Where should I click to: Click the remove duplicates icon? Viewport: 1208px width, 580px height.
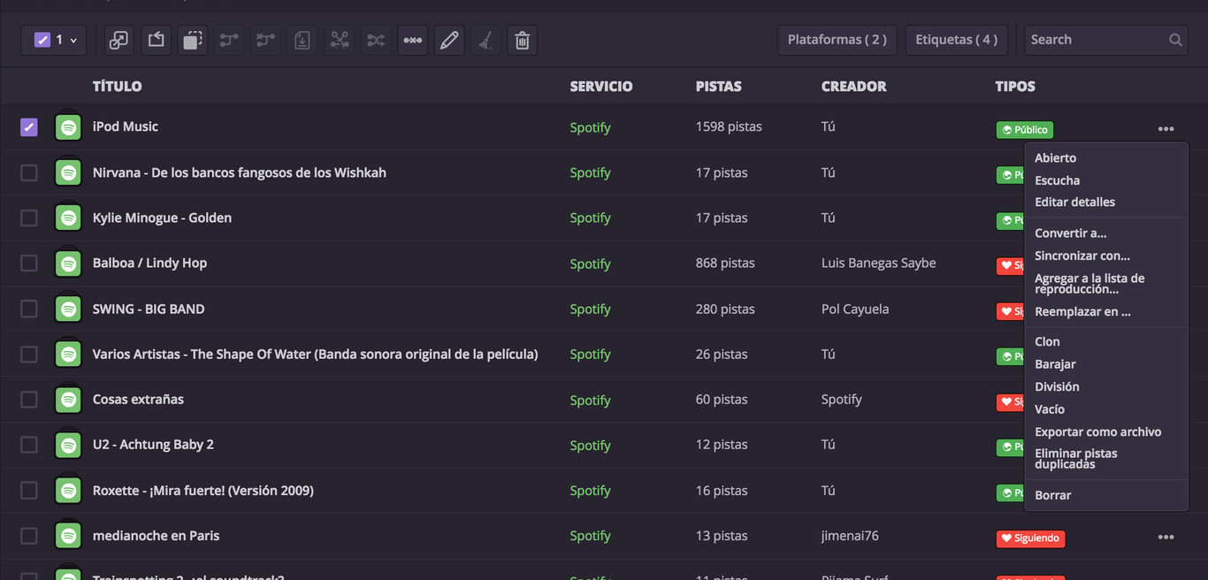[x=412, y=40]
